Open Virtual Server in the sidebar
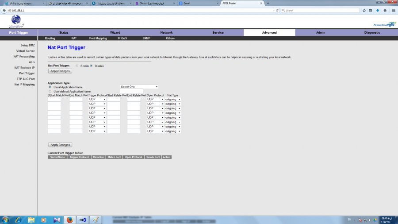This screenshot has width=398, height=224. [25, 51]
